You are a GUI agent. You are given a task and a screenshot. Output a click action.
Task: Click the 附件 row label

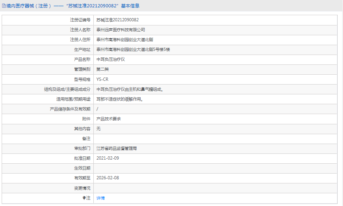(86, 119)
